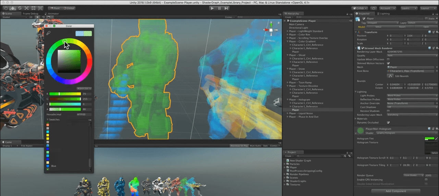Click the Play button

[212, 8]
